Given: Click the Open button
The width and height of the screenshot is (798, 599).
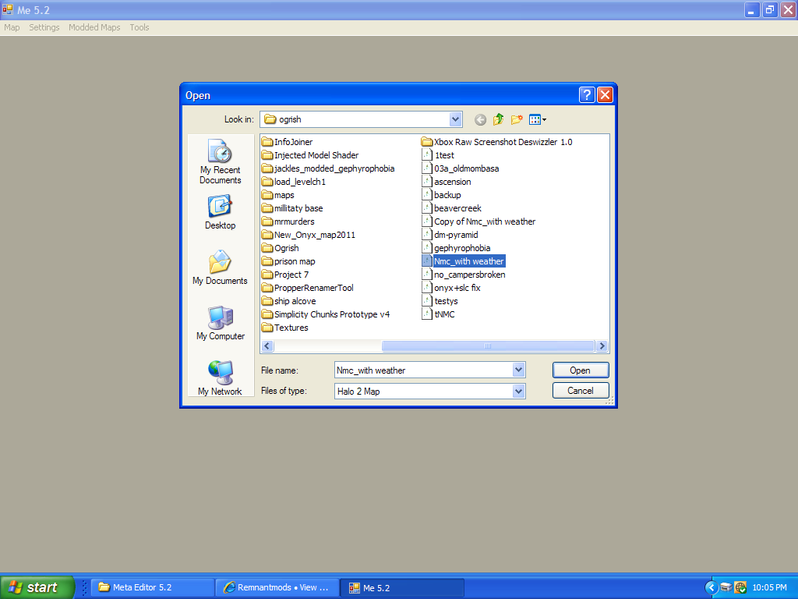Looking at the screenshot, I should coord(580,370).
